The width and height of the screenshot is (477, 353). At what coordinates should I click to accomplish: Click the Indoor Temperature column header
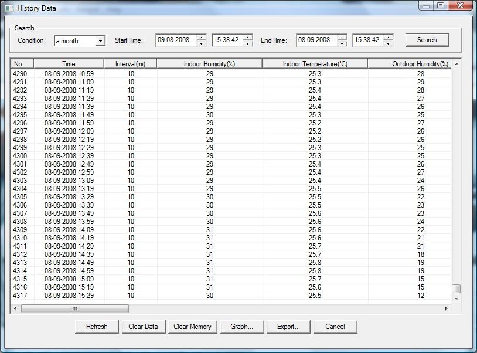tap(315, 64)
